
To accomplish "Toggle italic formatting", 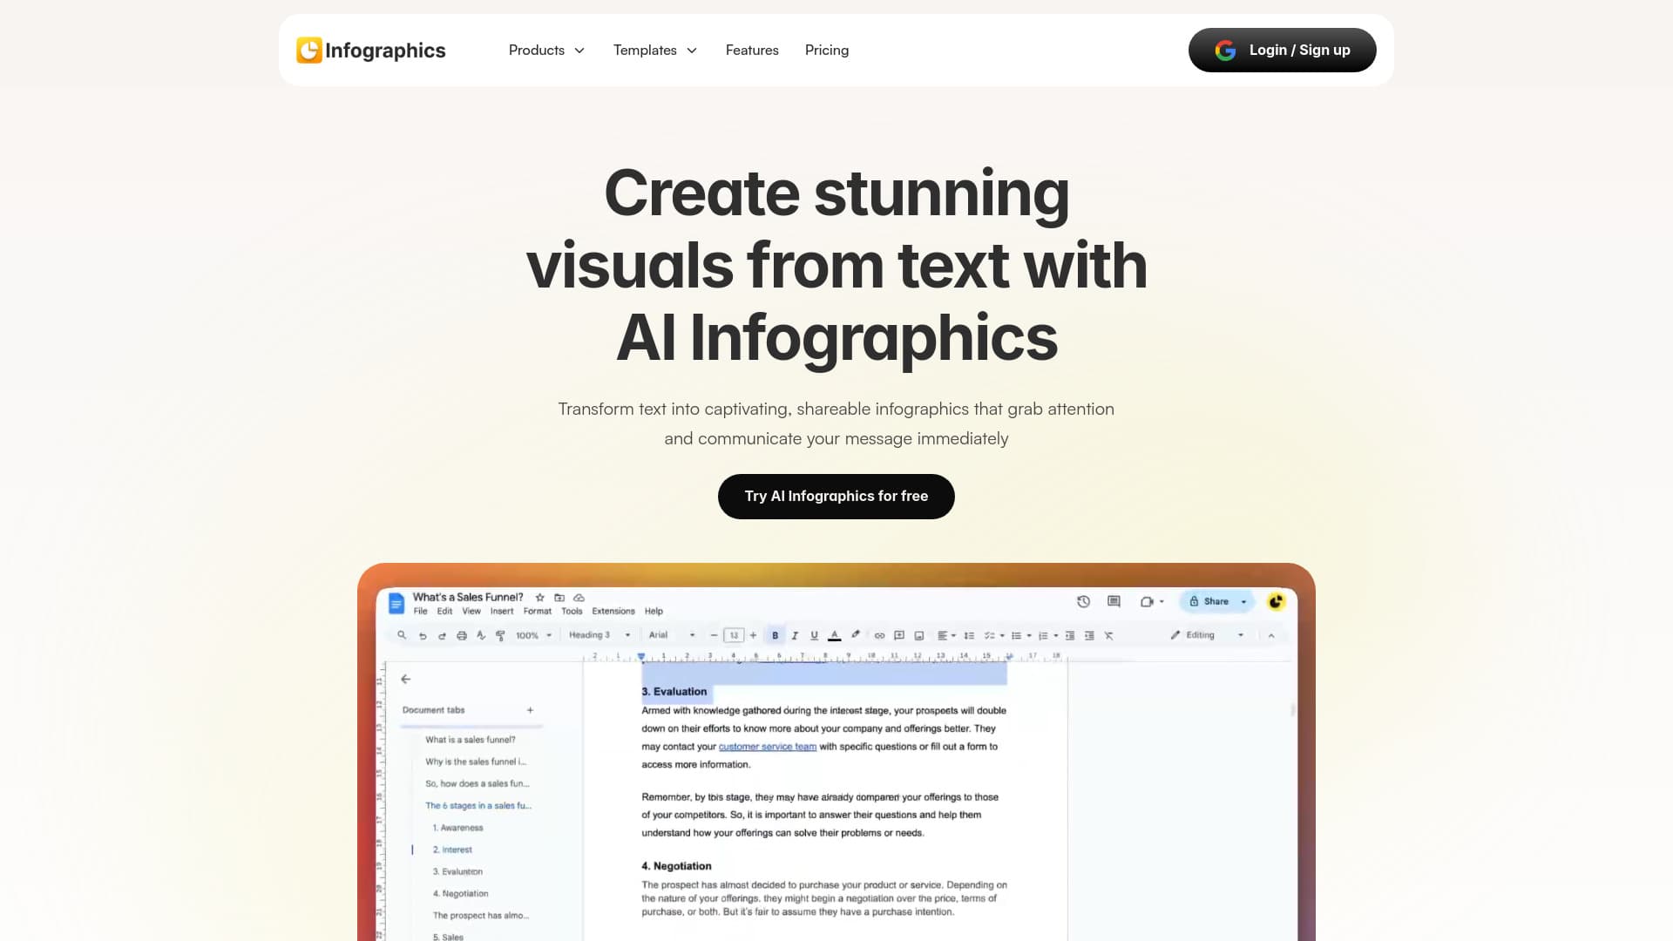I will 794,634.
